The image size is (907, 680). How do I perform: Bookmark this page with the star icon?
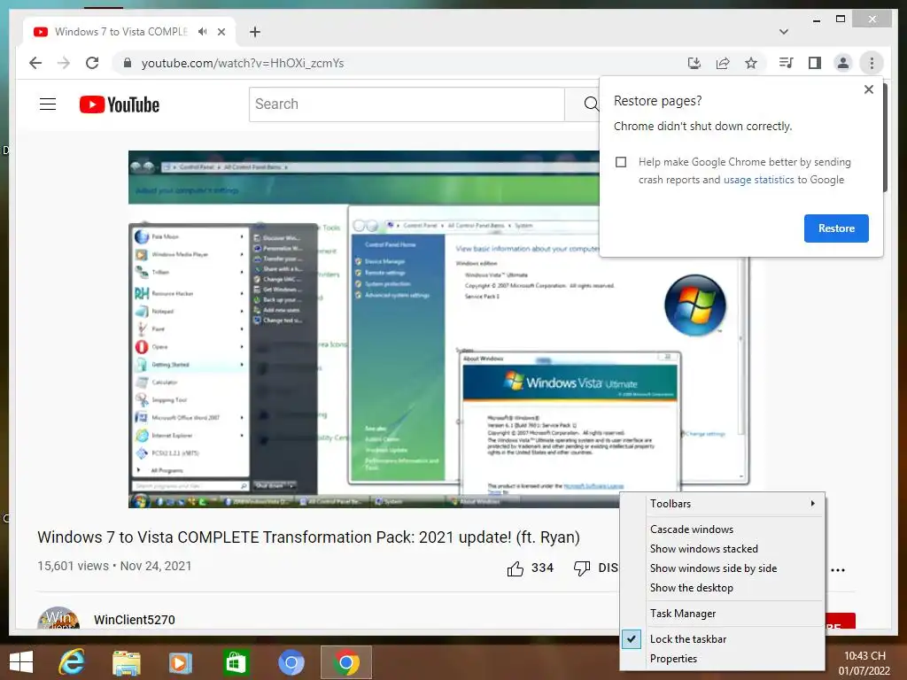[751, 63]
